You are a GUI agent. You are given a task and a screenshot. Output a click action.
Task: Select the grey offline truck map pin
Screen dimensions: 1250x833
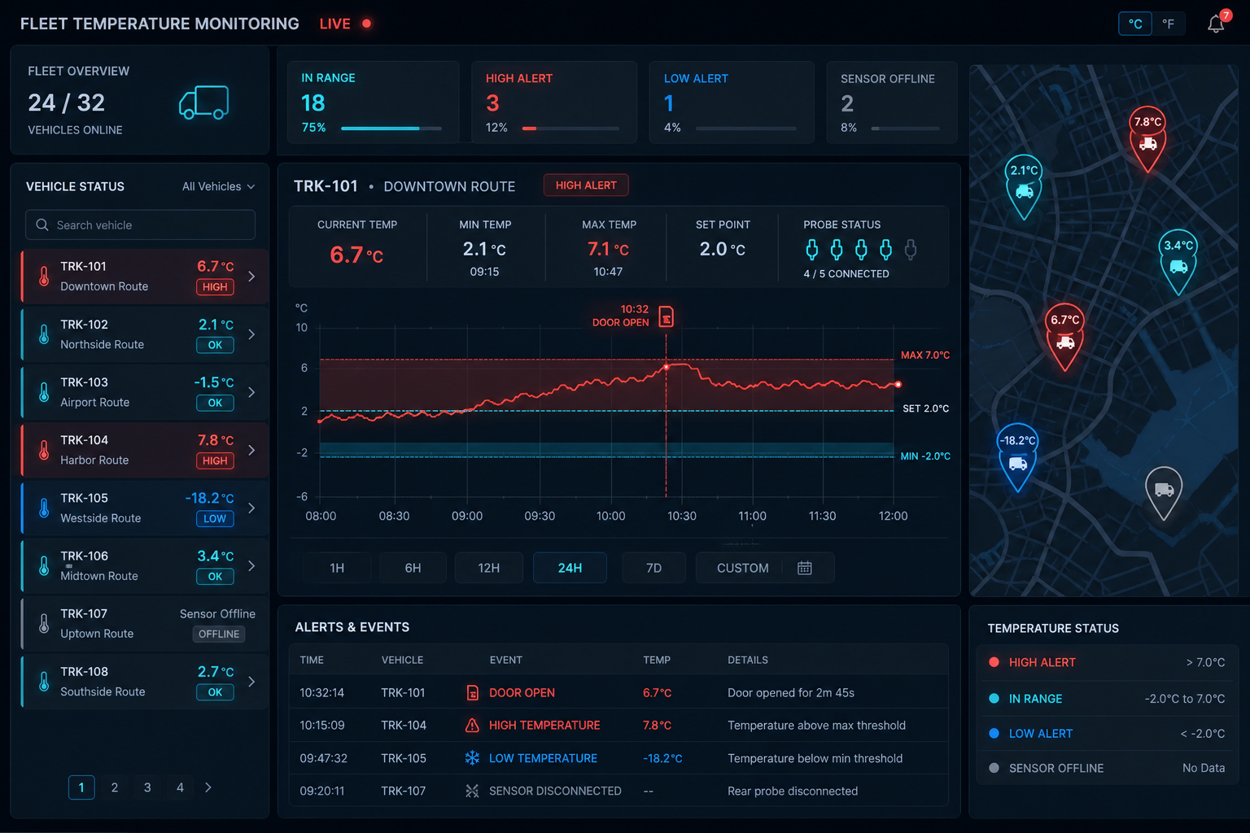(1164, 492)
